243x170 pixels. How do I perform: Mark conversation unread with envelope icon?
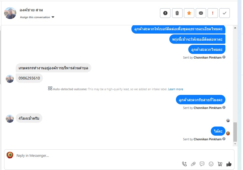[x=201, y=13]
